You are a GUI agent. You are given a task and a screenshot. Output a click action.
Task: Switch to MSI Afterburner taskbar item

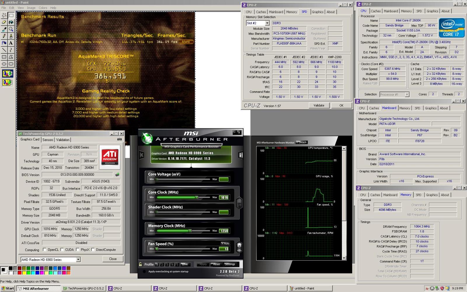[39, 288]
